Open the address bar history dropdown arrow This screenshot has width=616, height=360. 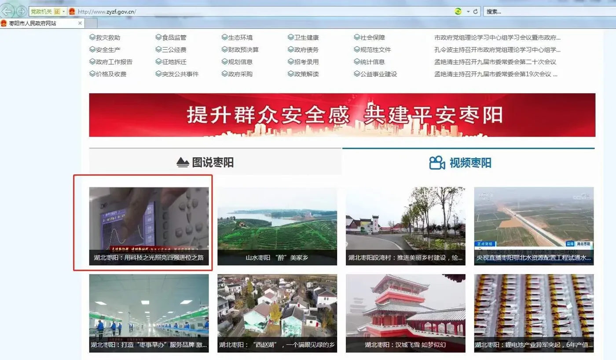(469, 11)
